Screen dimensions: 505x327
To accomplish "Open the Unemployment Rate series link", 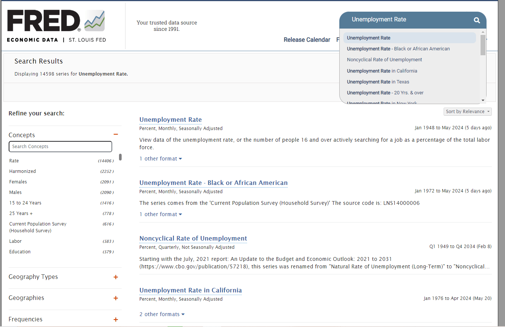I will click(170, 120).
